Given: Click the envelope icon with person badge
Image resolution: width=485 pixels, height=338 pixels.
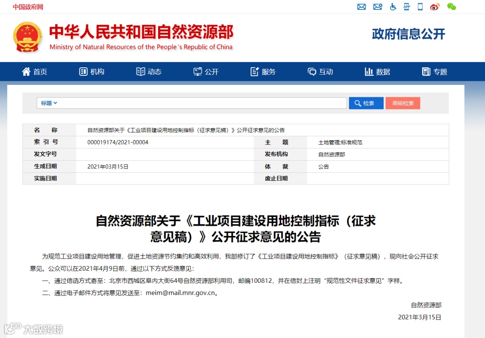Looking at the screenshot, I should pos(378,7).
